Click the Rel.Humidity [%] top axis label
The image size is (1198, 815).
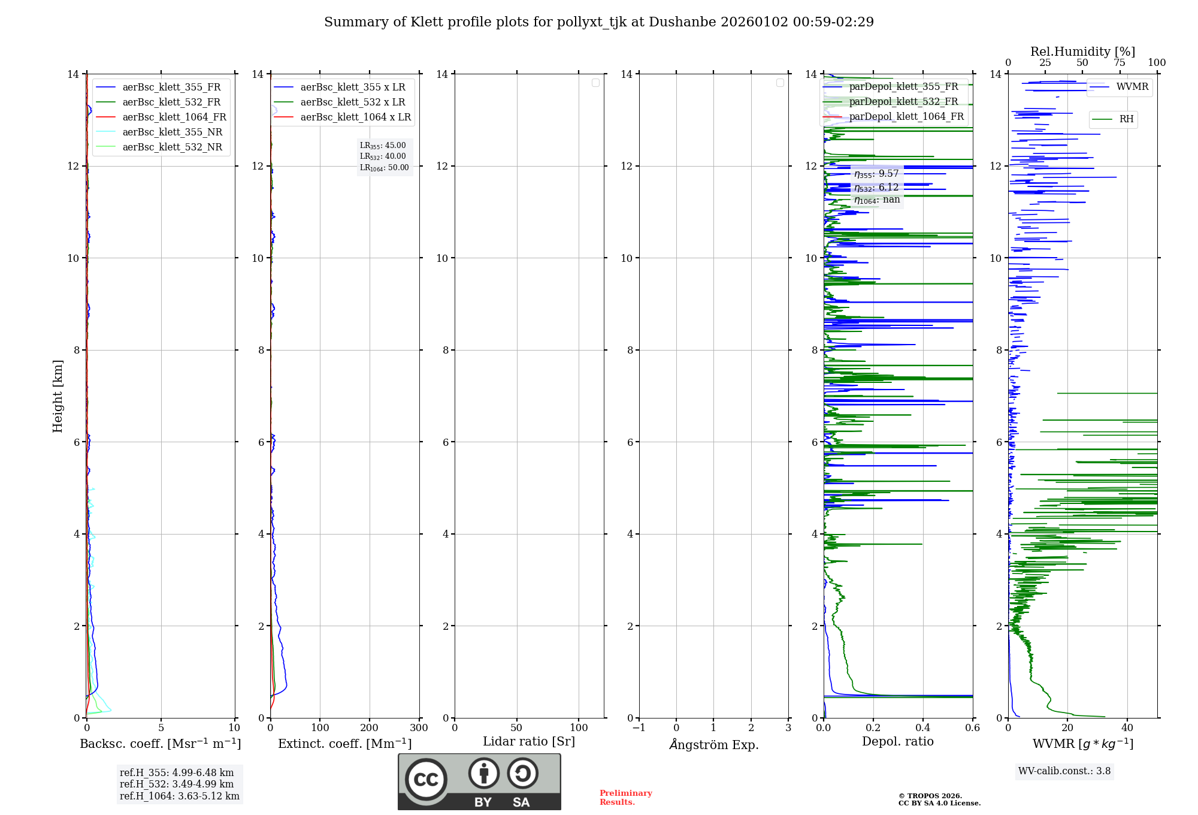pyautogui.click(x=1082, y=52)
